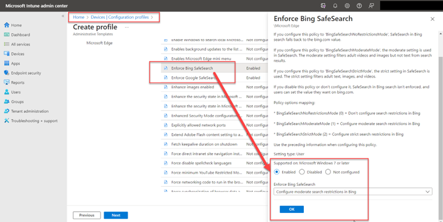Click document icon for Enforce Google SafeSearch

(166, 78)
